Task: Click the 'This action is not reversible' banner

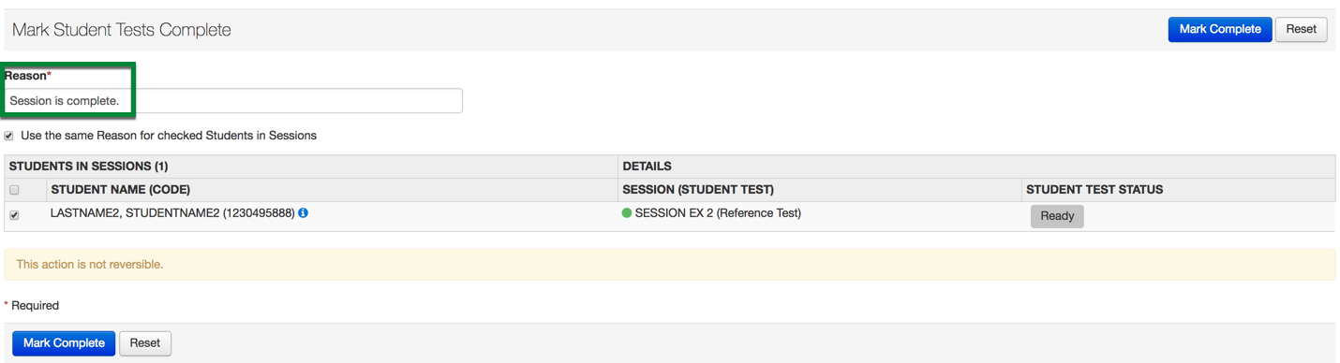Action: coord(669,265)
